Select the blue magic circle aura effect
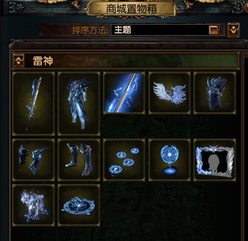This screenshot has width=248, height=241. (x=79, y=205)
